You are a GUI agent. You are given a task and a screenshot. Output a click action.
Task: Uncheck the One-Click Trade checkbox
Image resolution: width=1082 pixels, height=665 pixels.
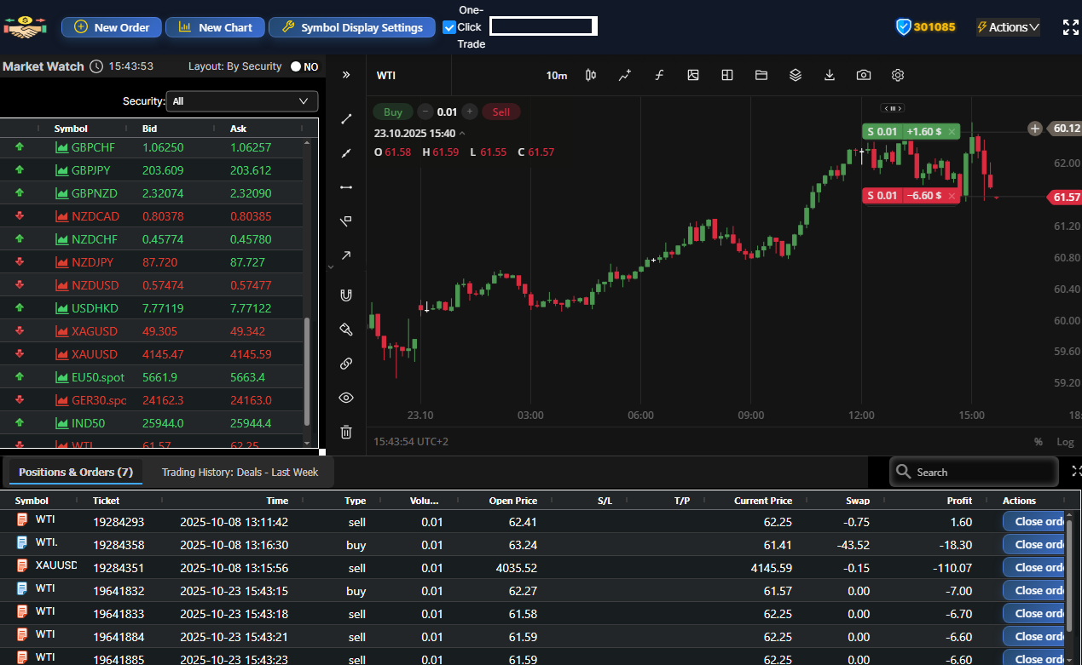pyautogui.click(x=450, y=27)
